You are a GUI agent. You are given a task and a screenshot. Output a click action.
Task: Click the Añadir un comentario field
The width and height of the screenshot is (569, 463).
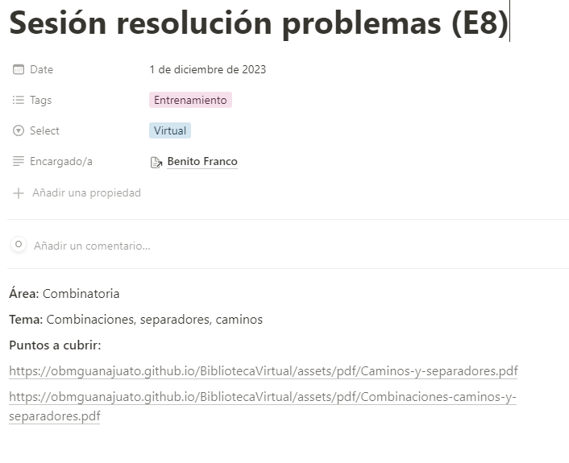click(92, 246)
